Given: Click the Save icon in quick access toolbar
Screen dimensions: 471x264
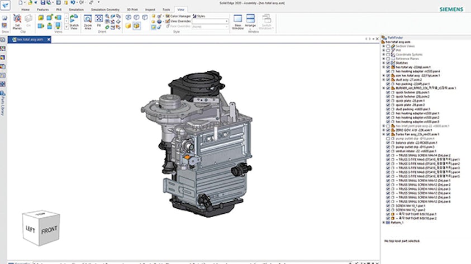Looking at the screenshot, I should pyautogui.click(x=42, y=3).
